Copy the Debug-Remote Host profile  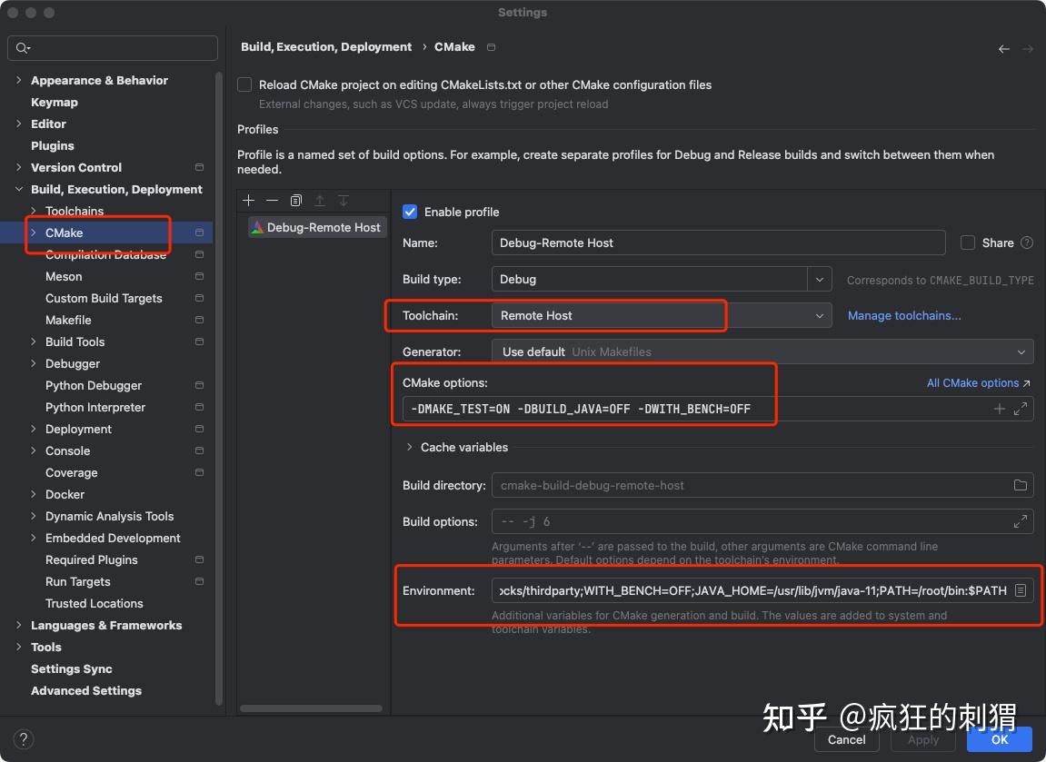click(x=295, y=201)
